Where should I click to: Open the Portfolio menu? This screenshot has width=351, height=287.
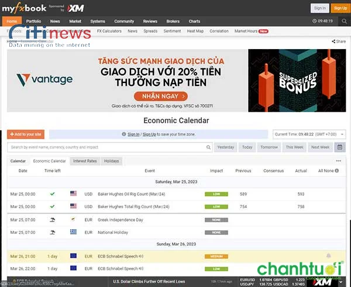33,21
